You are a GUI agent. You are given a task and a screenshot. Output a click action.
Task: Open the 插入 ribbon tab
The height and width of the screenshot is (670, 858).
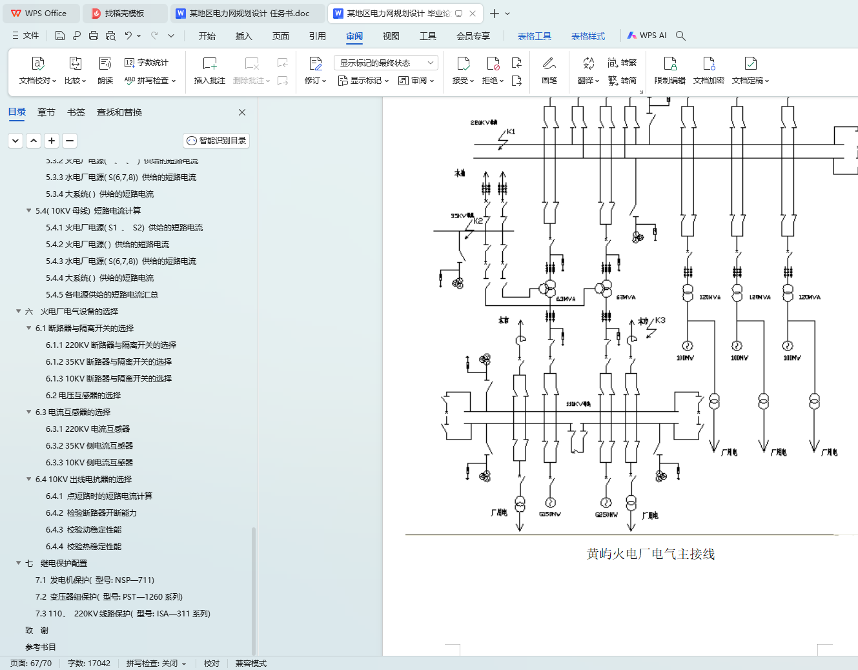244,36
